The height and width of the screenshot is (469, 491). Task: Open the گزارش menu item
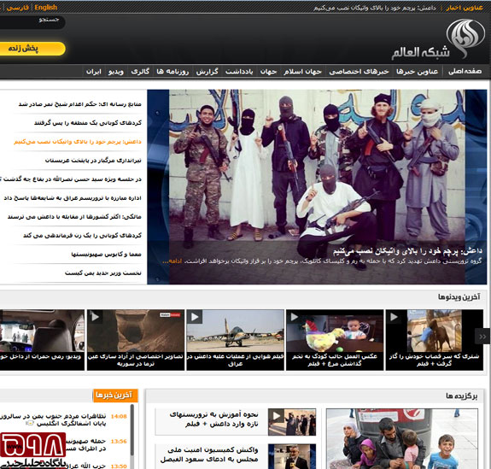coord(207,72)
